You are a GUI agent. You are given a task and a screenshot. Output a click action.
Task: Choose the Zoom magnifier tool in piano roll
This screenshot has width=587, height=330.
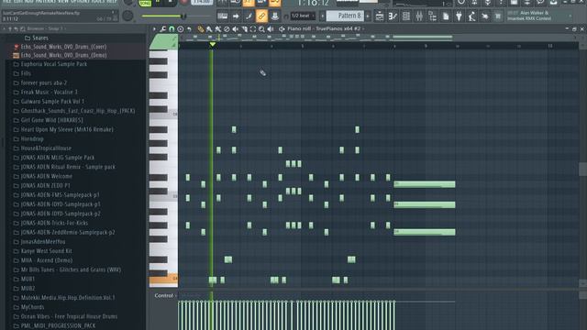click(261, 28)
